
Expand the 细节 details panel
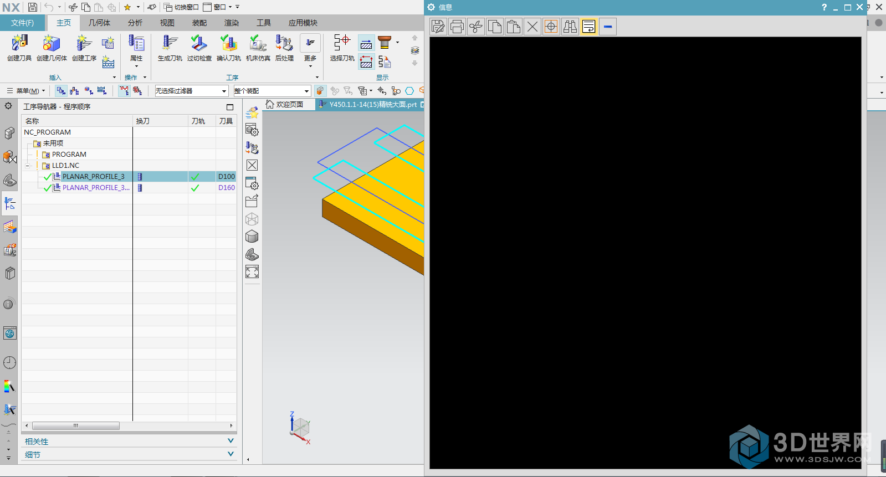(x=231, y=454)
